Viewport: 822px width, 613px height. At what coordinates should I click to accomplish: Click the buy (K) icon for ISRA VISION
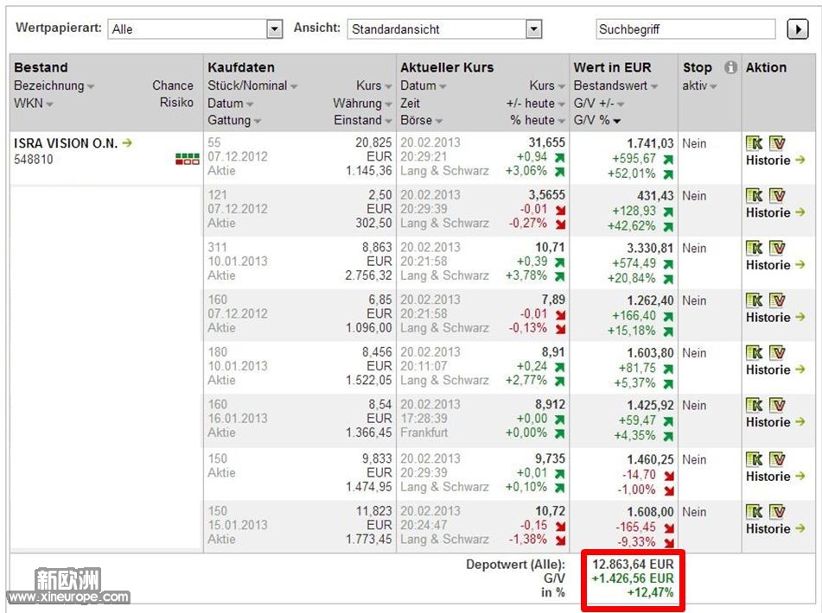point(755,143)
